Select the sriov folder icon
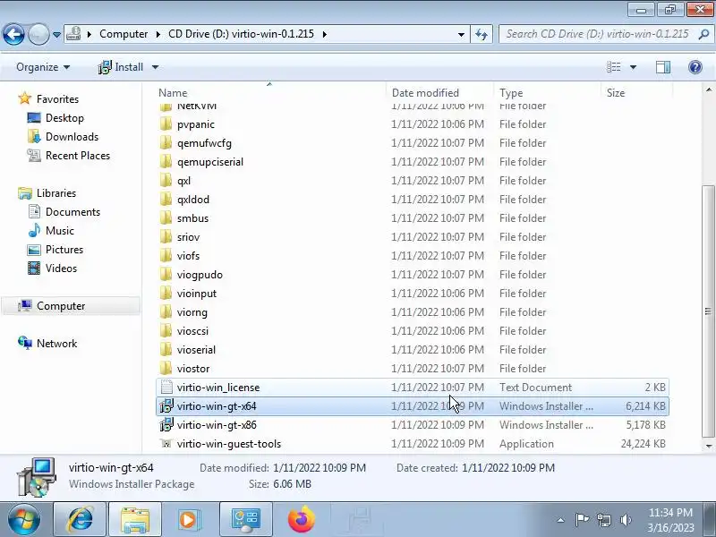716x537 pixels. (166, 236)
